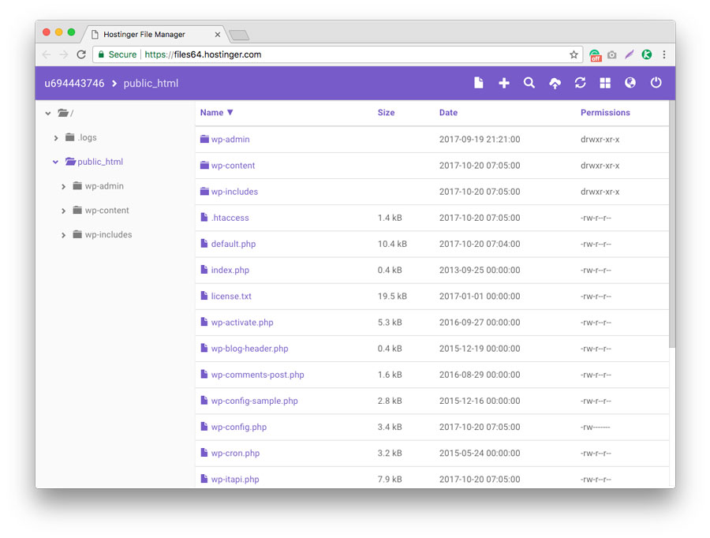The width and height of the screenshot is (710, 538).
Task: Collapse the public_html tree node chevron
Action: click(x=55, y=162)
